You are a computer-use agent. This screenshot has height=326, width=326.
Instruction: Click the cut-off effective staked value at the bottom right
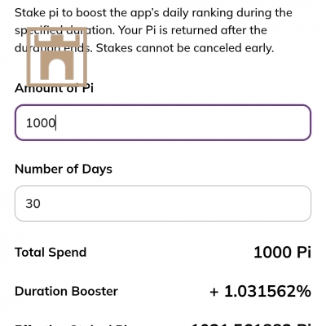coord(251,324)
